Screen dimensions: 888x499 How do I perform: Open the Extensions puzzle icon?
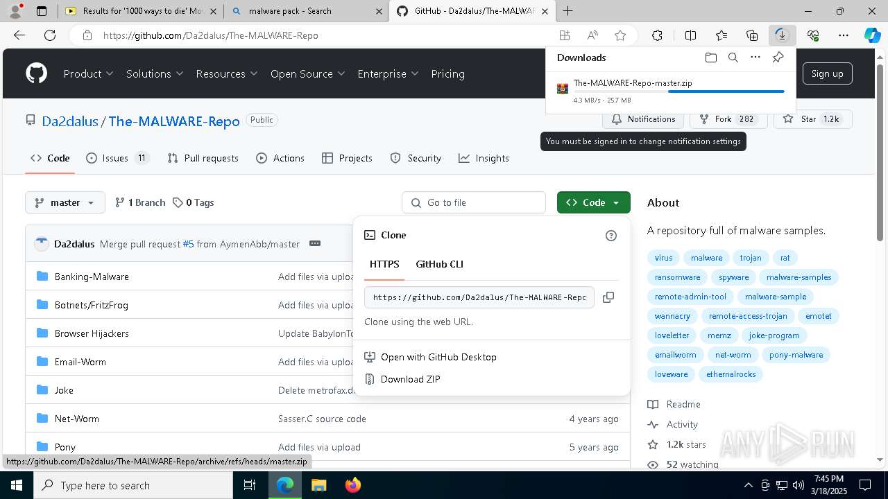[x=657, y=35]
